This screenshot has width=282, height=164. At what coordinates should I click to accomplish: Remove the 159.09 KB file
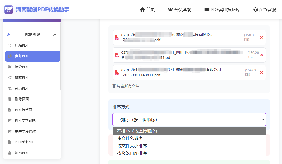click(262, 72)
